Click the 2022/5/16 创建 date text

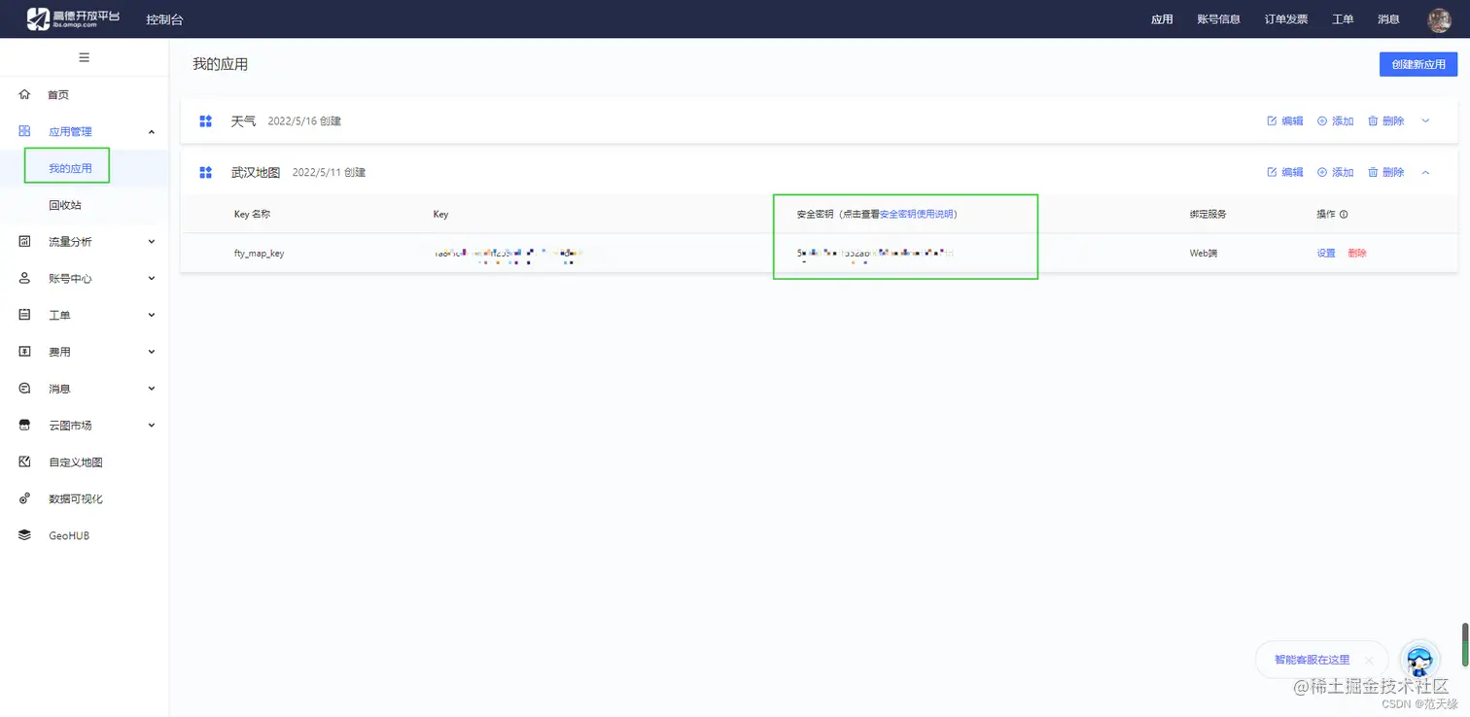coord(304,121)
